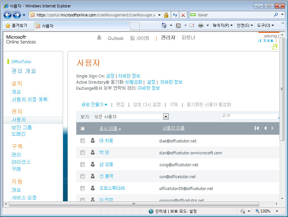The height and width of the screenshot is (217, 288).
Task: Go forward with the browser Forward arrow
Action: coord(17,15)
